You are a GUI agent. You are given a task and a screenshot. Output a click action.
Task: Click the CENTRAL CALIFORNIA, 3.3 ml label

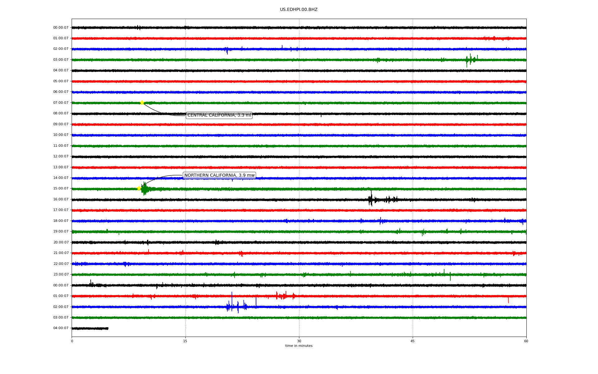pos(219,115)
